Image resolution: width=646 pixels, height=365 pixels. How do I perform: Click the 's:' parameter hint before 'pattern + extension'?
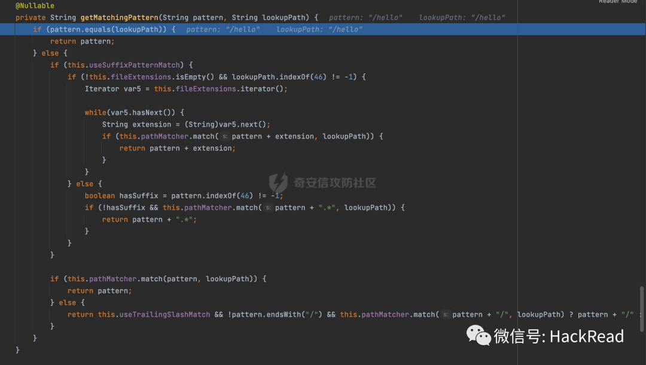point(225,136)
